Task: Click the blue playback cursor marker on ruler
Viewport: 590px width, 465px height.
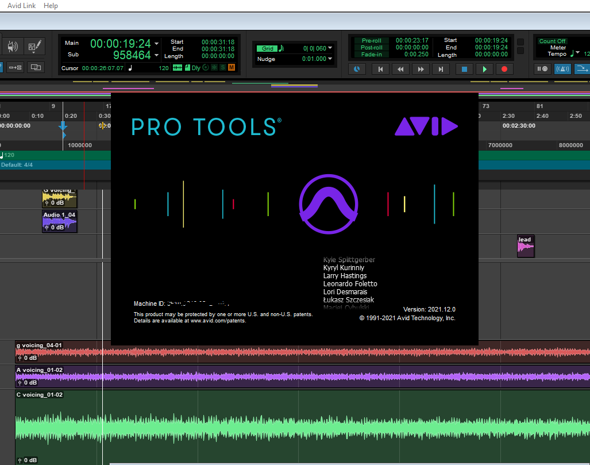Action: [x=63, y=126]
